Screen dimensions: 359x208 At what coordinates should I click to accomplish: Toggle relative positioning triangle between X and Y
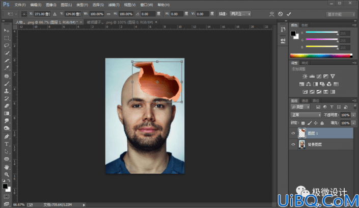point(54,14)
